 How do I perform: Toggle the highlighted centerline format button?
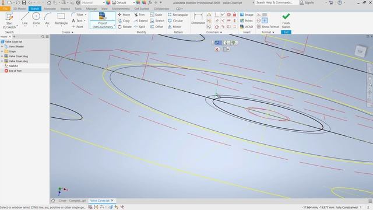click(x=265, y=21)
